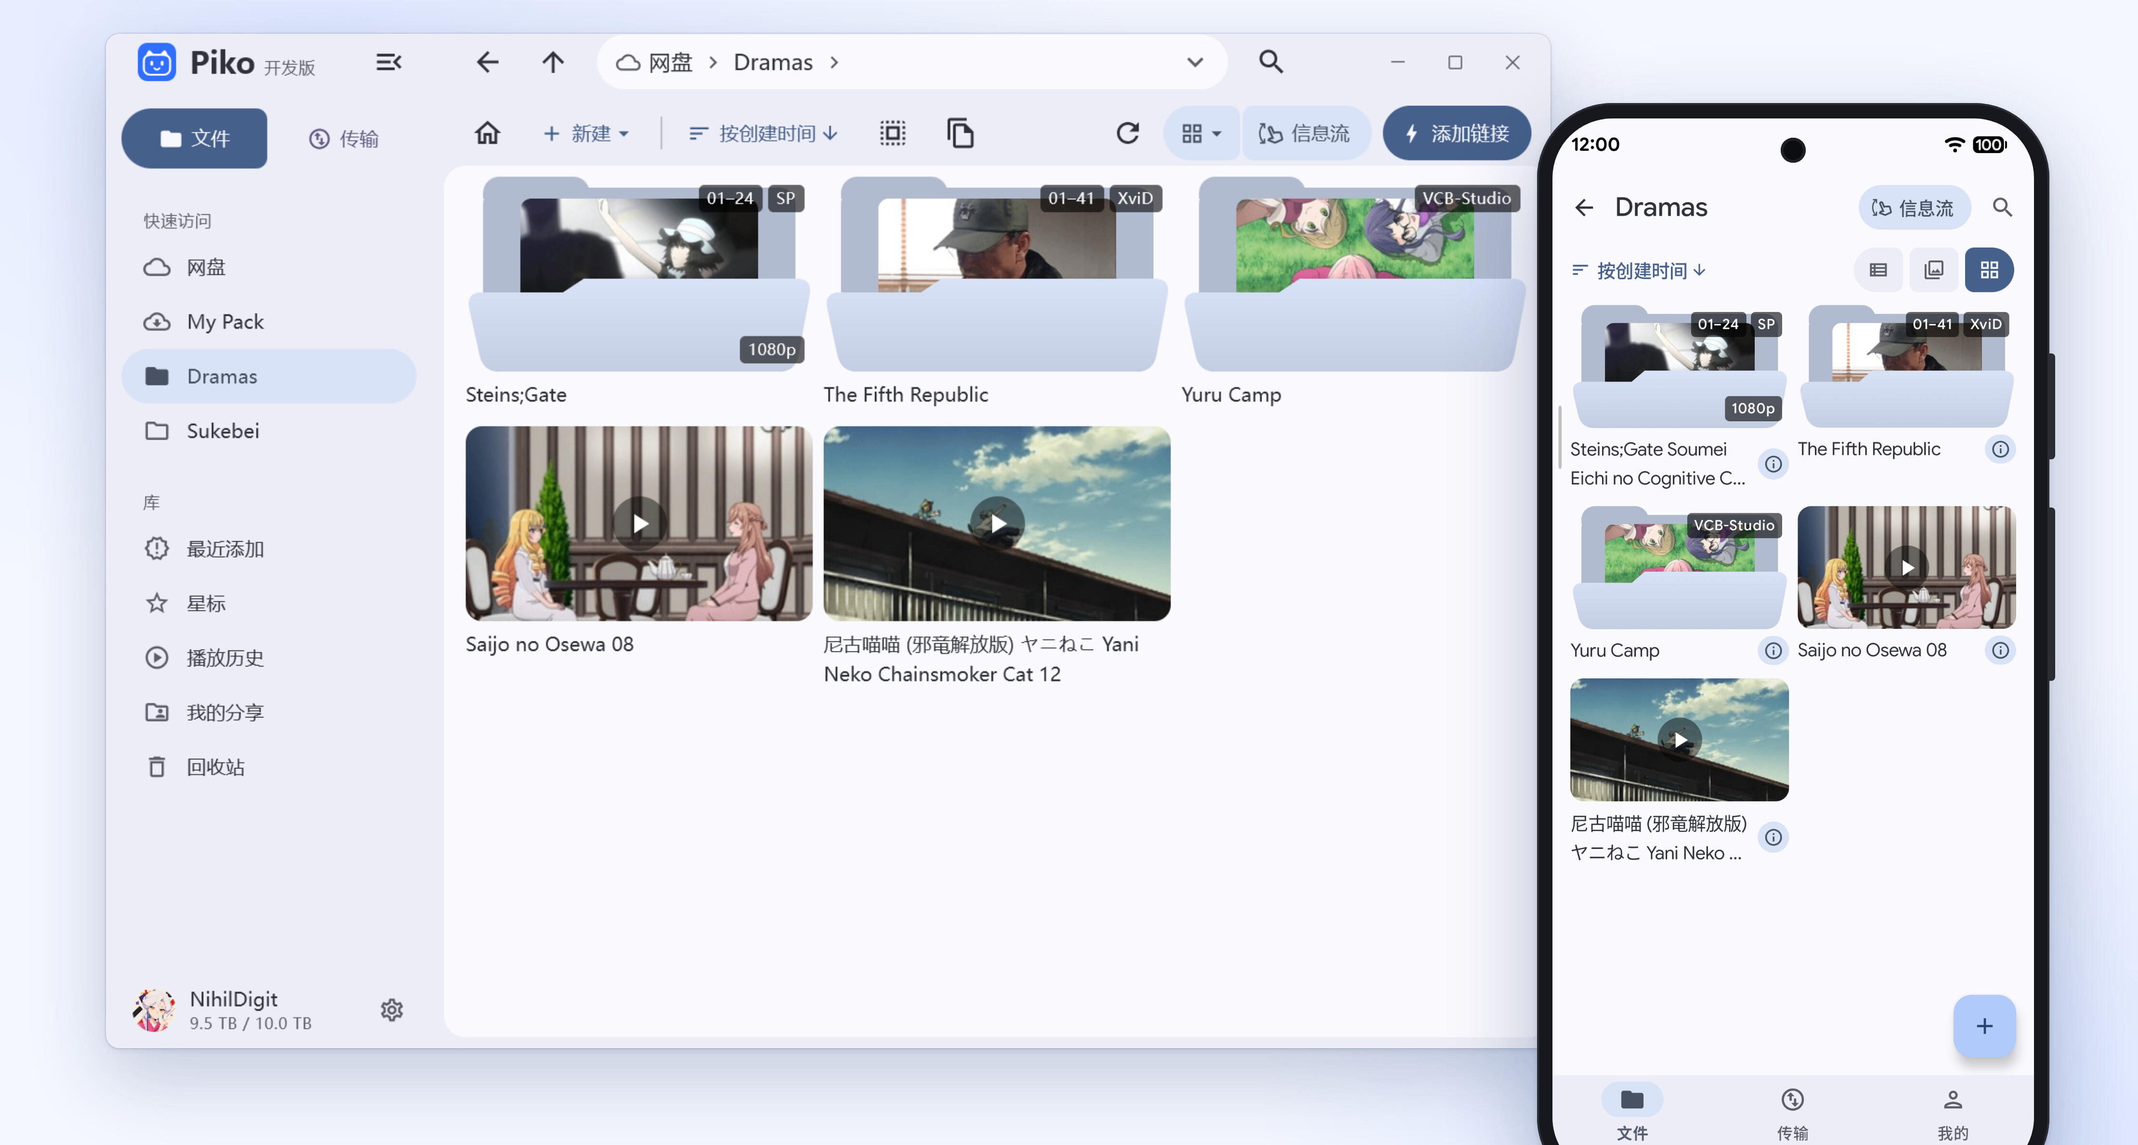Open 回收站 recycle bin in sidebar
The width and height of the screenshot is (2138, 1145).
click(x=268, y=767)
